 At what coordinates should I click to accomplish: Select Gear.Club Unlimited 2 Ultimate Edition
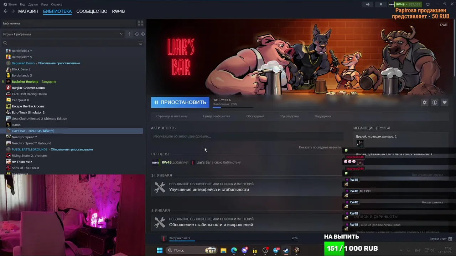pos(39,118)
